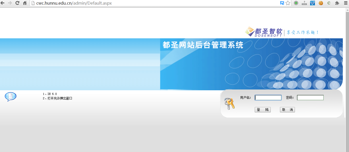The width and height of the screenshot is (349, 152).
Task: Click the 1、IE 6.0 note text
Action: pyautogui.click(x=50, y=94)
